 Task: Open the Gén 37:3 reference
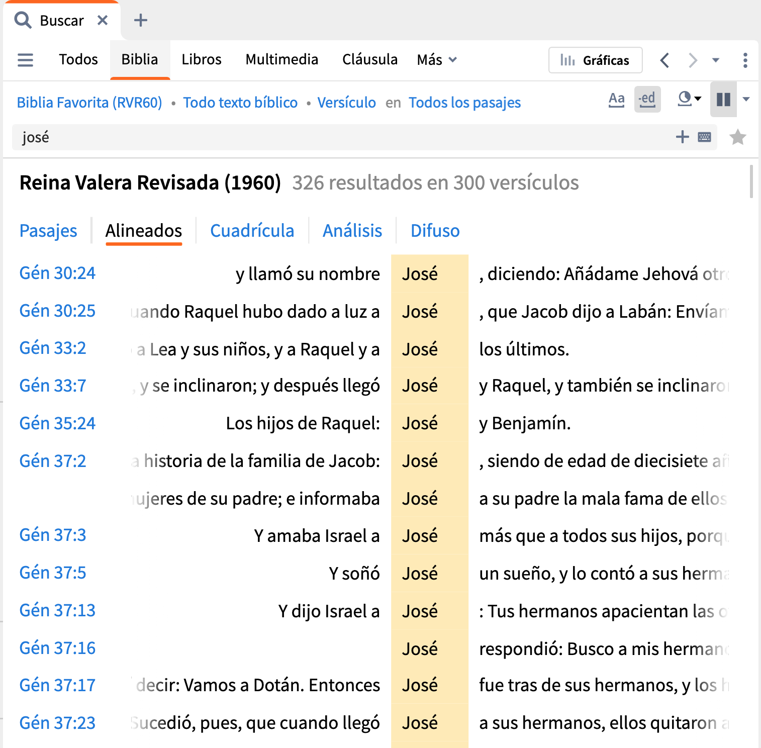(53, 535)
